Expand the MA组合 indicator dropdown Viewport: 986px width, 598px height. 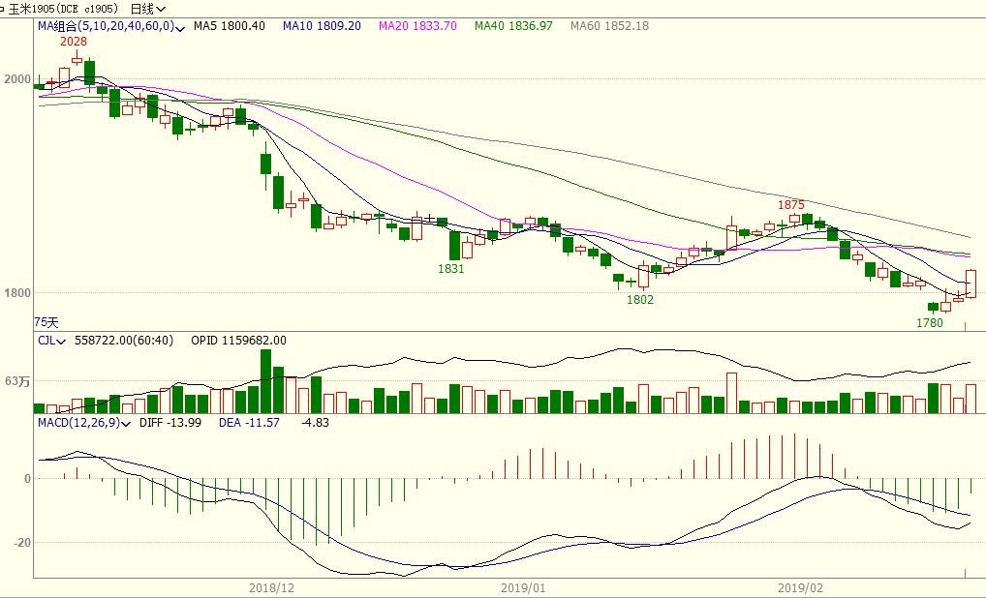click(181, 26)
